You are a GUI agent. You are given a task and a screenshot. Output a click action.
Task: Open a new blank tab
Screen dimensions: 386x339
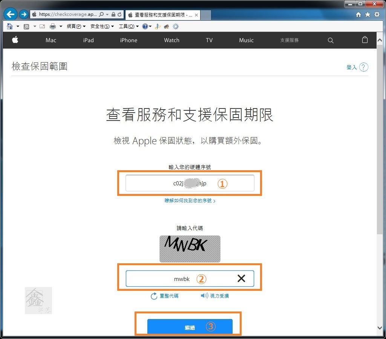tap(206, 15)
